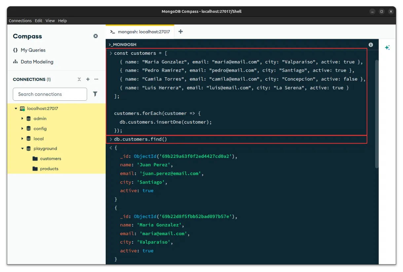The height and width of the screenshot is (272, 403).
Task: Select the mongosh: localhost:27017 tab
Action: click(x=140, y=32)
